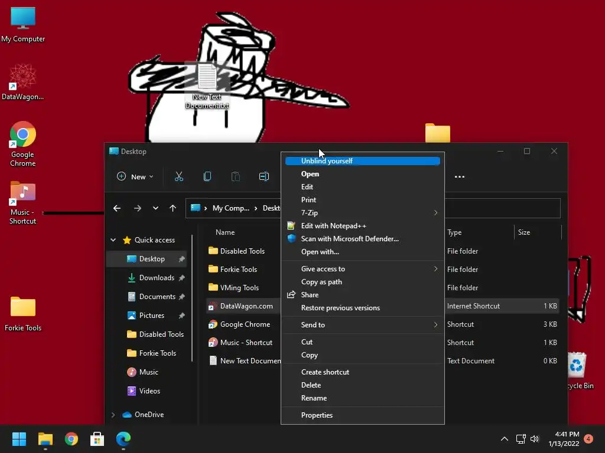Image resolution: width=605 pixels, height=453 pixels.
Task: Open recent locations dropdown chevron
Action: [x=155, y=208]
